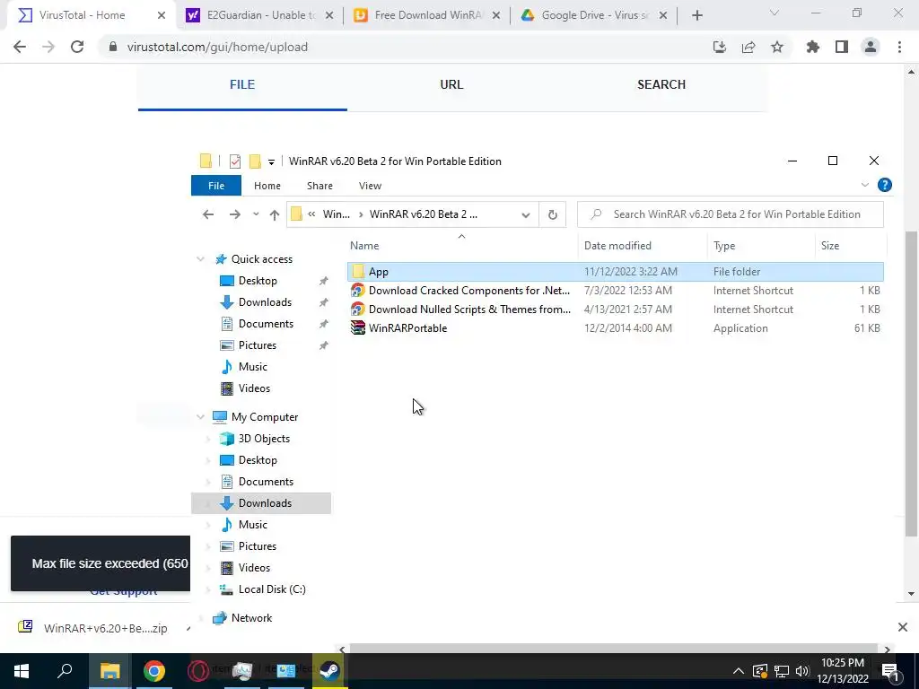Click Explorer back arrow

click(x=208, y=214)
